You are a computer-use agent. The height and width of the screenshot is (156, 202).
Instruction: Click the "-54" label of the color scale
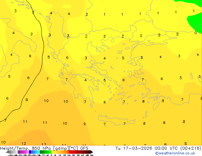click(10, 155)
